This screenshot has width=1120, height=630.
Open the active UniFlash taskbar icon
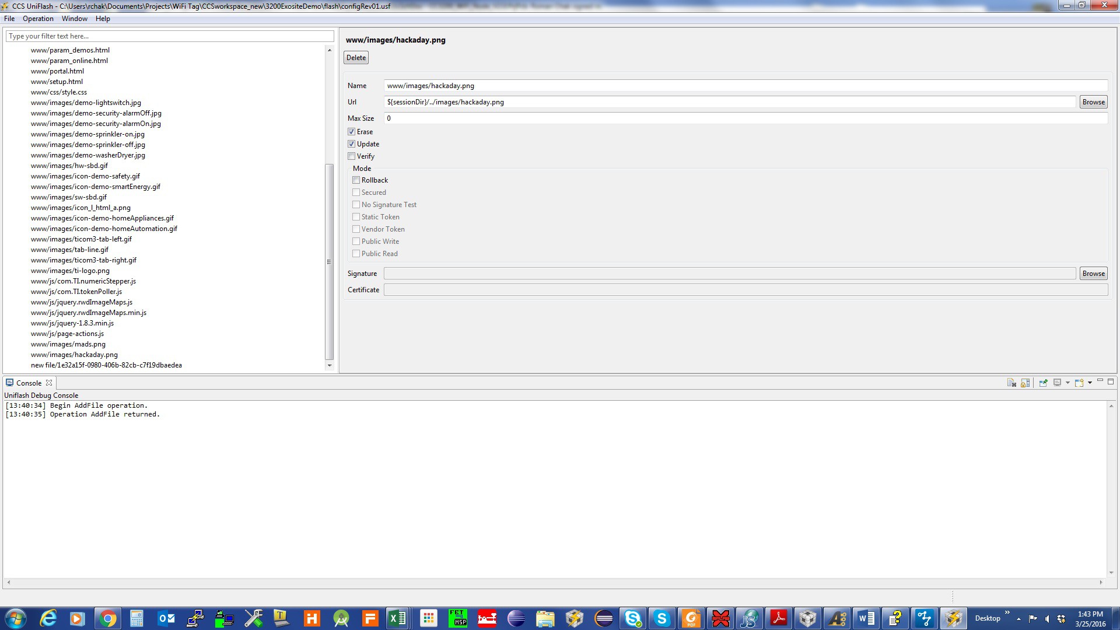tap(954, 618)
